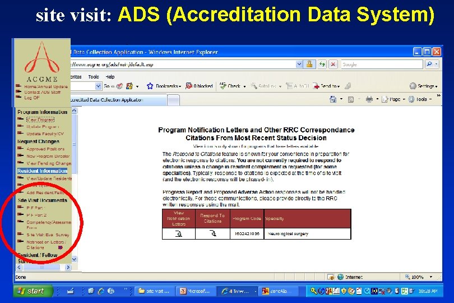Open the zoom level 100% dropdown

click(431, 277)
